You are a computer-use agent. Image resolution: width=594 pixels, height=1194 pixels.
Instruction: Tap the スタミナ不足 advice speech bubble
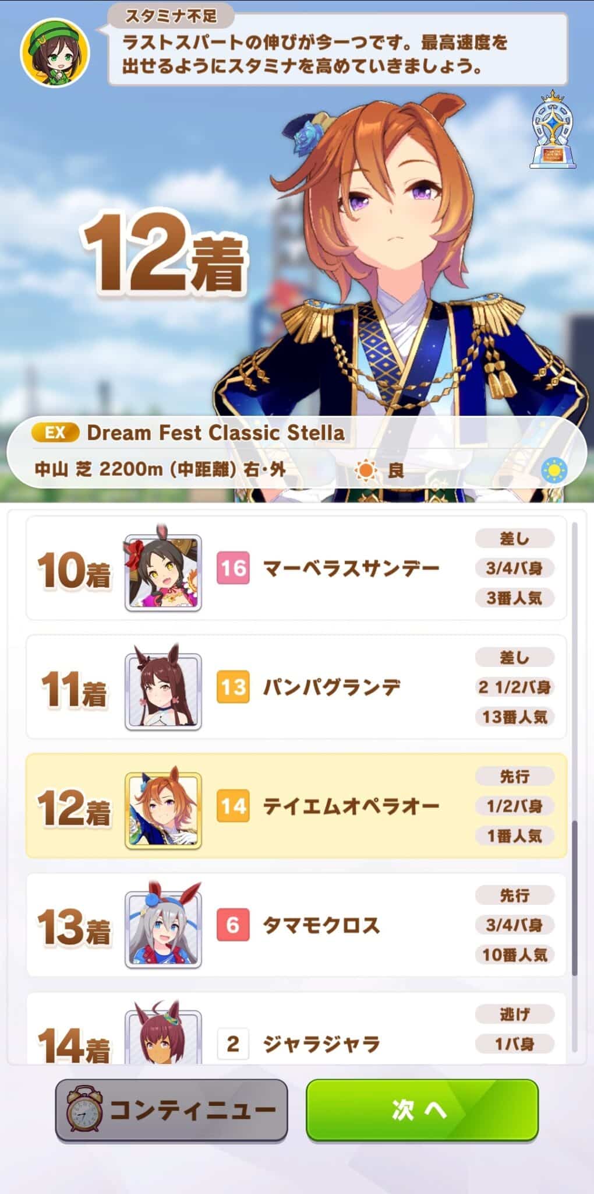tap(338, 45)
